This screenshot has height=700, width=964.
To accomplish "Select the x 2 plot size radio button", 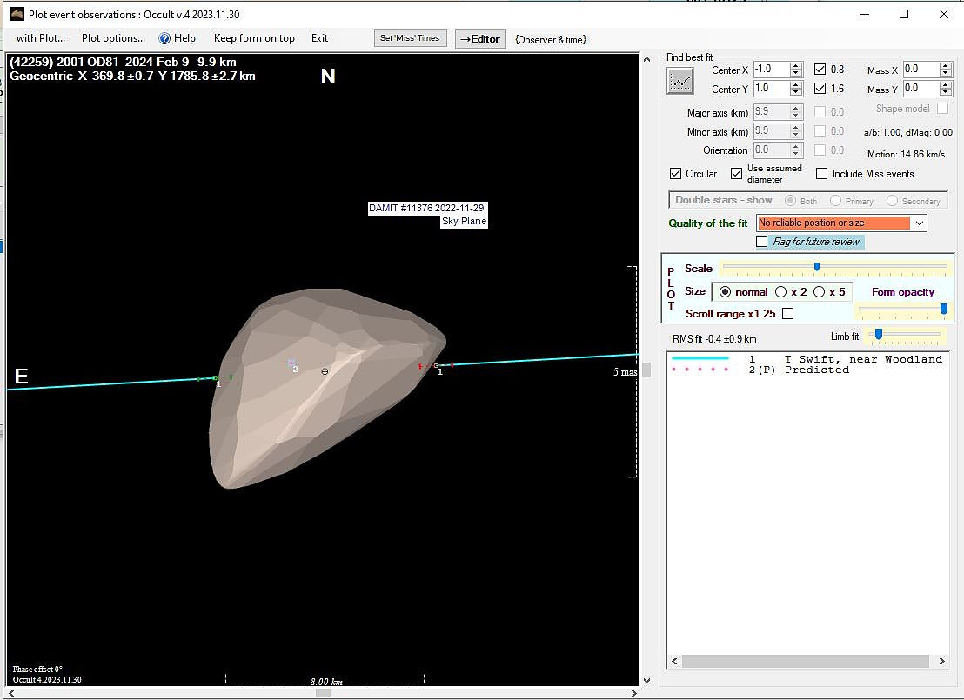I will pyautogui.click(x=781, y=292).
